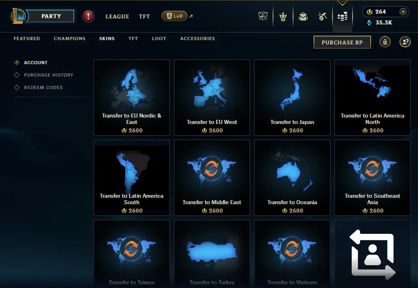Select REDEEM CODES in the sidebar
Image resolution: width=418 pixels, height=288 pixels.
click(x=43, y=87)
